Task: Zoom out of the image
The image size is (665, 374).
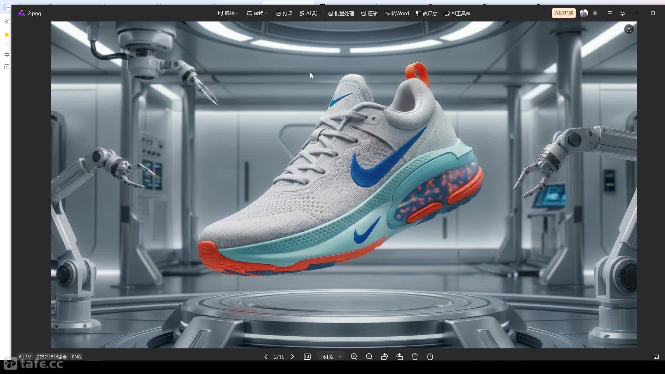Action: pos(369,357)
